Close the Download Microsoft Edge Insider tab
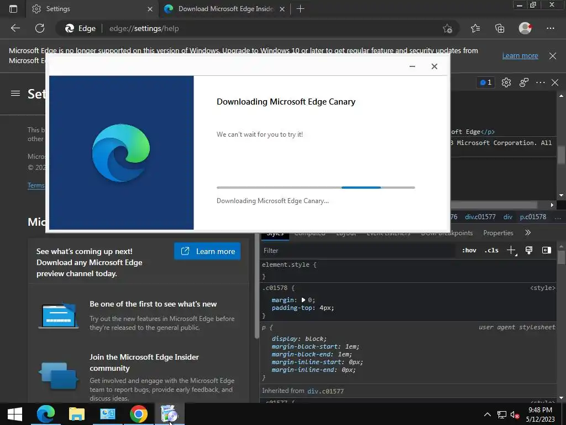The image size is (566, 425). [x=282, y=9]
